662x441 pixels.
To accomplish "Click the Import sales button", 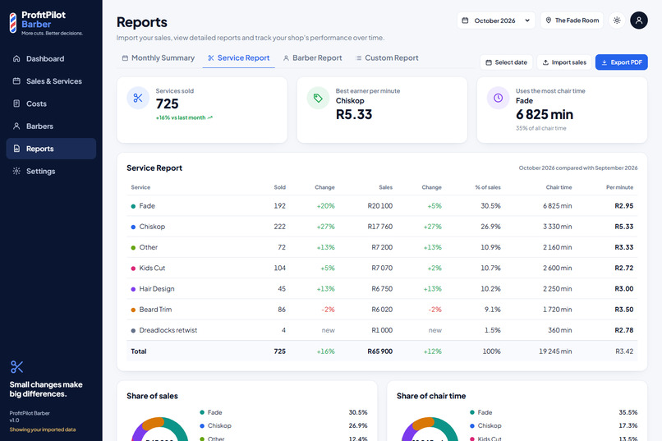I will click(x=564, y=62).
